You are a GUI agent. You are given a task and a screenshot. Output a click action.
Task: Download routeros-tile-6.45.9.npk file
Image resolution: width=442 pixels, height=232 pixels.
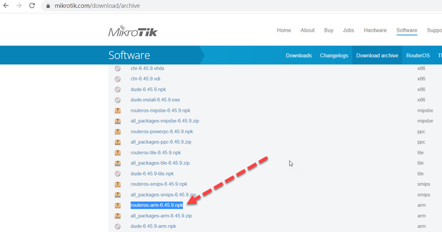click(156, 152)
